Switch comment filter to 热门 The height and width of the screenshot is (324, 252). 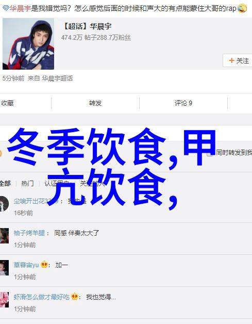(27, 183)
